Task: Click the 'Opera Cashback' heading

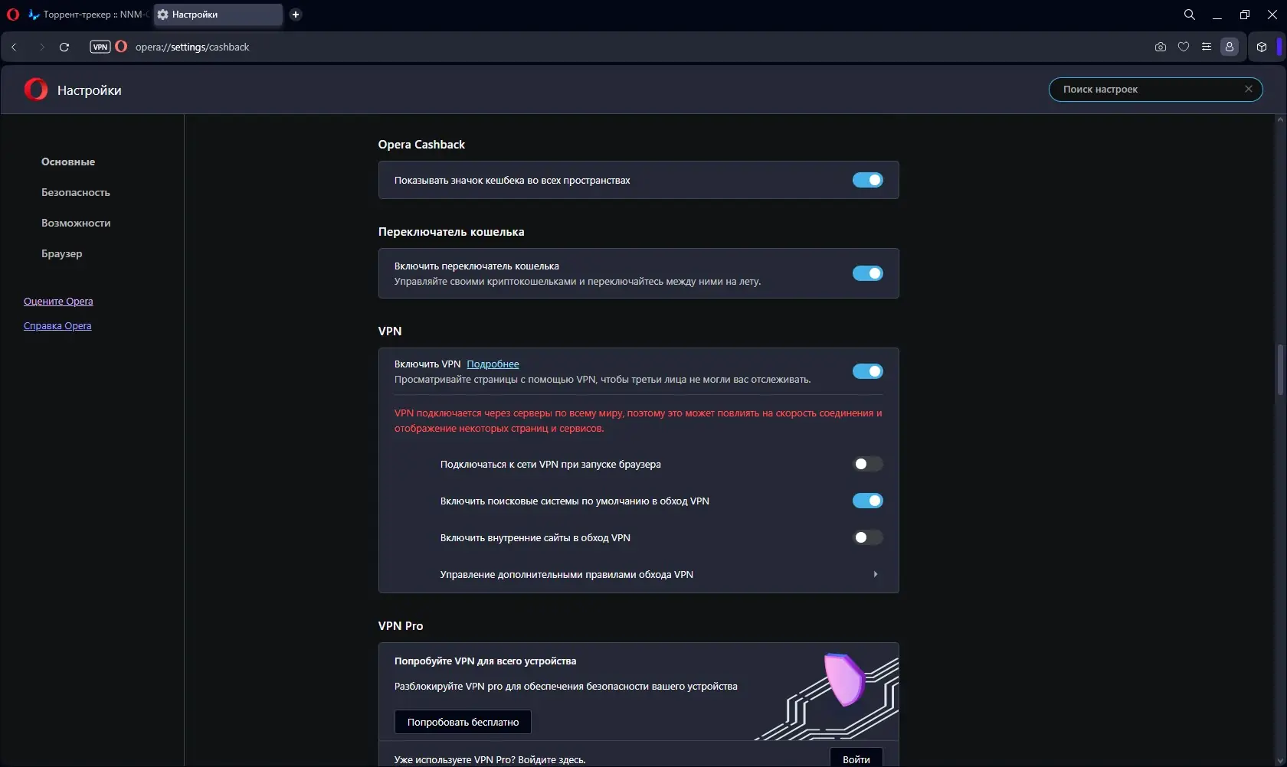Action: (421, 144)
